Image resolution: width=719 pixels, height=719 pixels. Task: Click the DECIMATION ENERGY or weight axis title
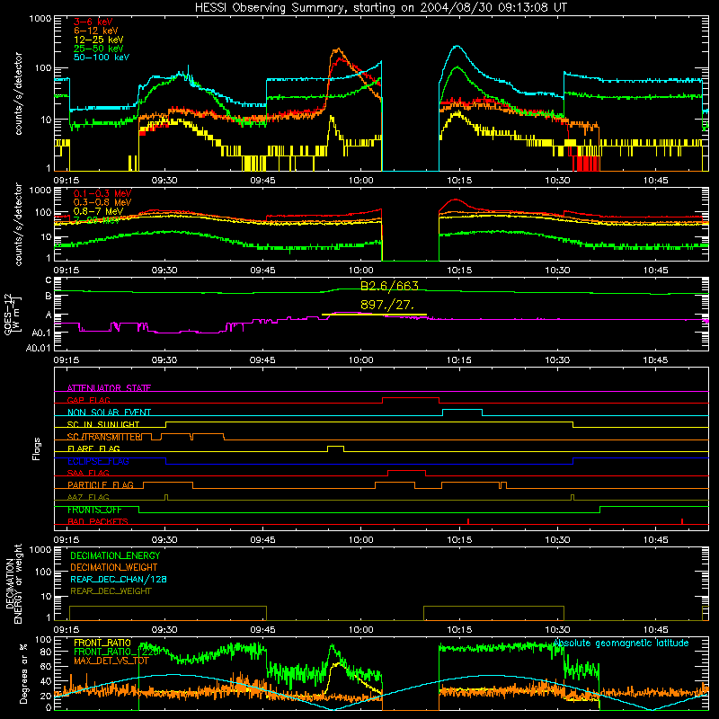13,583
